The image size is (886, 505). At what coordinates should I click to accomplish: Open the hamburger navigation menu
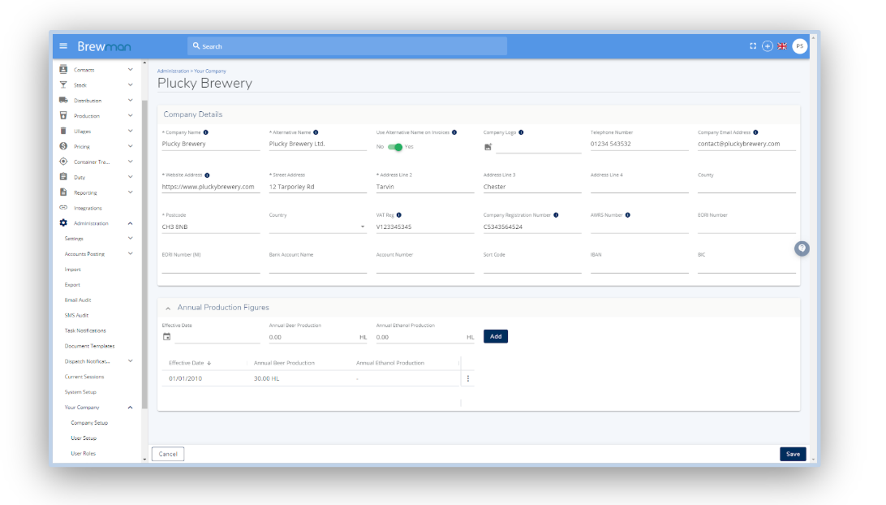coord(63,45)
